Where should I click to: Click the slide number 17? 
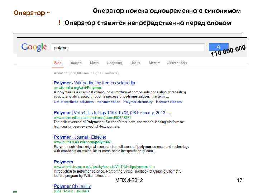tap(240, 180)
